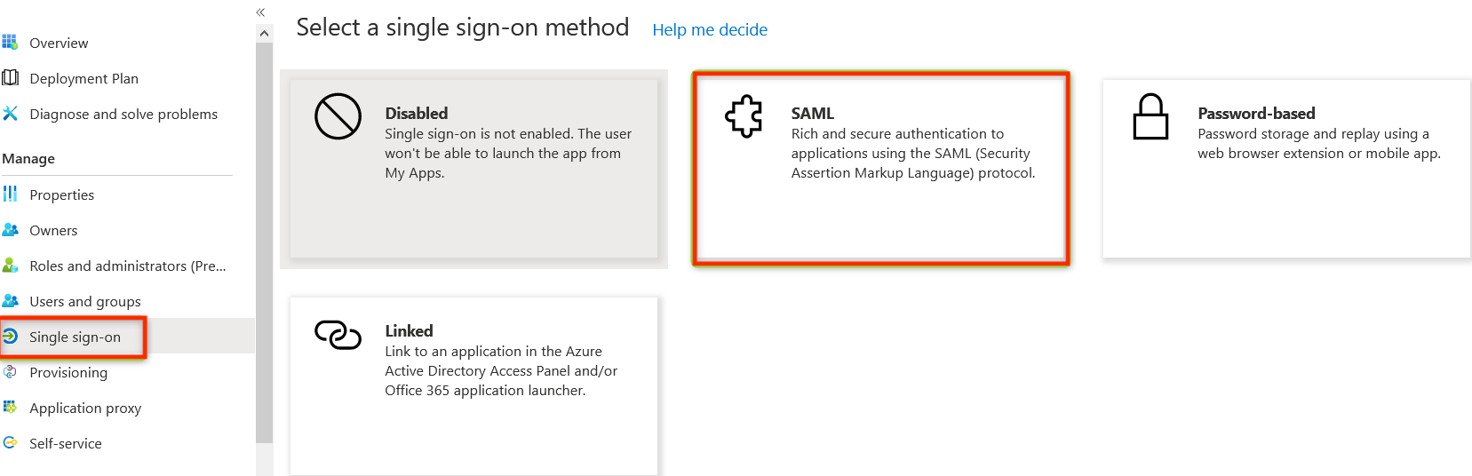Click the Self-service icon
1472x476 pixels.
click(10, 442)
